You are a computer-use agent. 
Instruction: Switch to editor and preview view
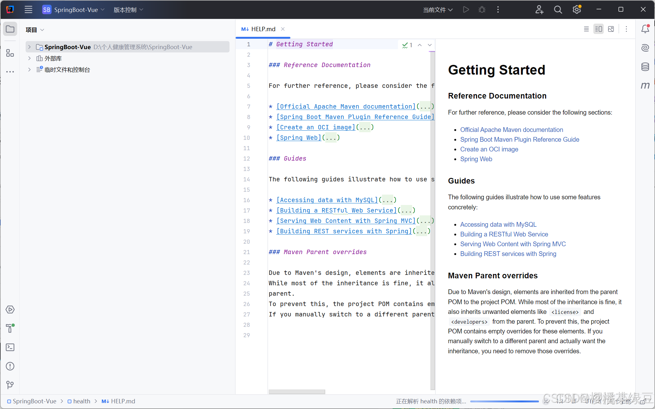pos(598,29)
